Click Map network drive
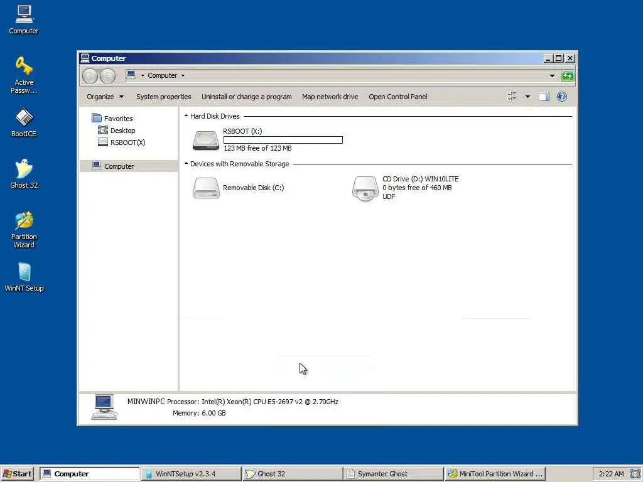The height and width of the screenshot is (482, 643). tap(330, 97)
